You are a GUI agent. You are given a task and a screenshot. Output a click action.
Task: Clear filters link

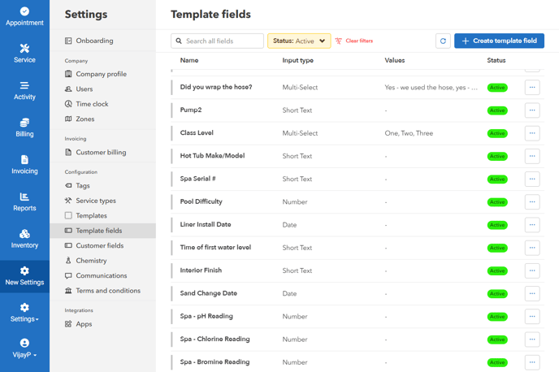pyautogui.click(x=354, y=41)
